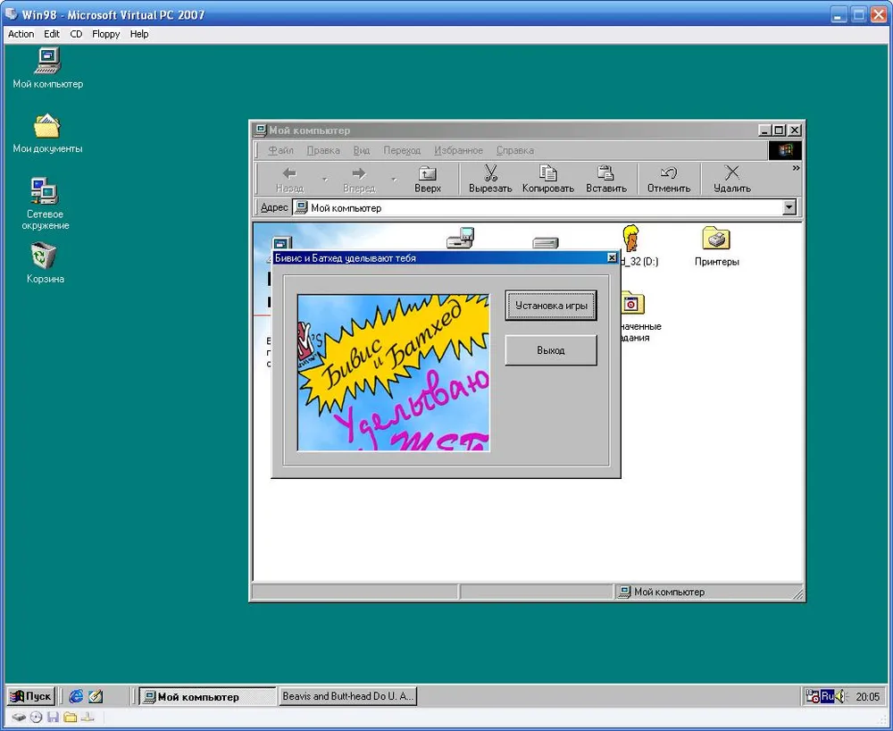This screenshot has height=731, width=893.
Task: Expand the toolbar overflow chevron
Action: (x=796, y=168)
